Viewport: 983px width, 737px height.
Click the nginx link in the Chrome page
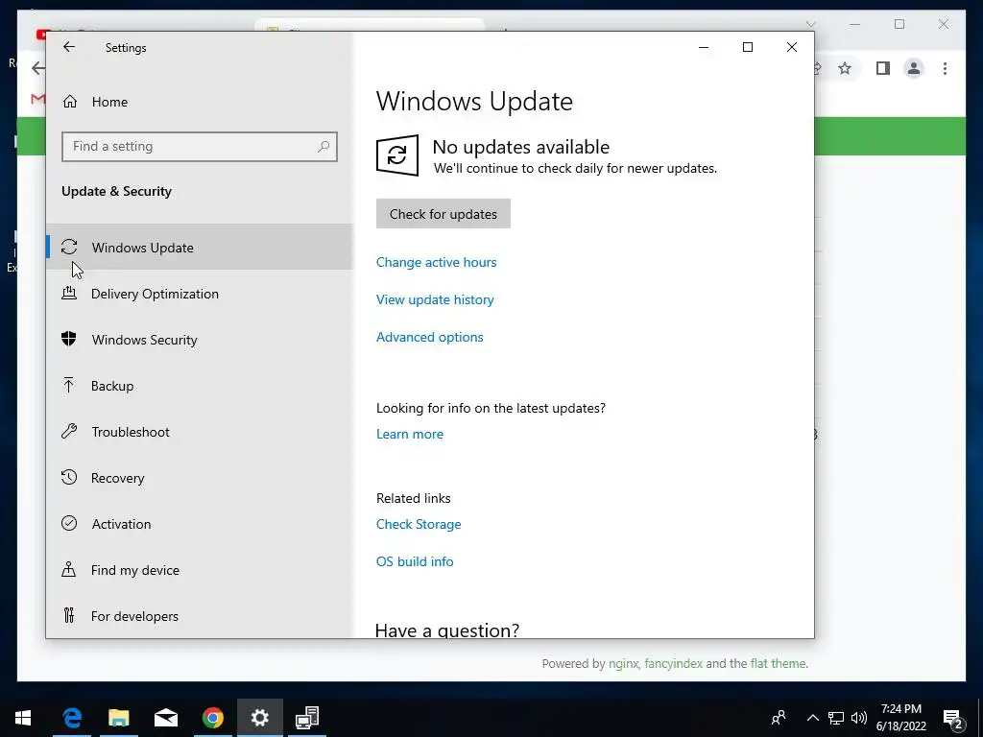tap(623, 663)
